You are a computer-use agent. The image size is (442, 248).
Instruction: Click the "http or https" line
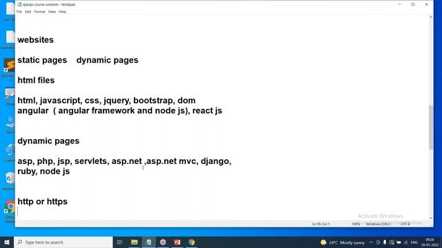[43, 202]
